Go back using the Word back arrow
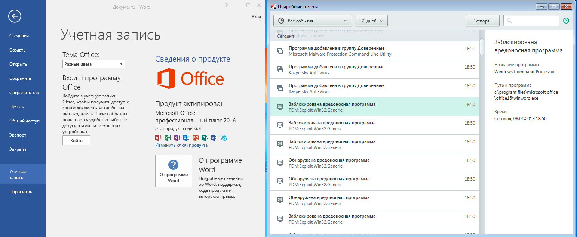Image resolution: width=577 pixels, height=237 pixels. 15,16
